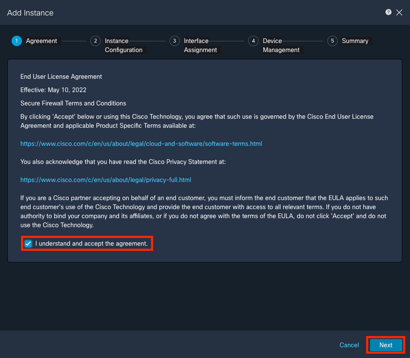
Task: Select step 4 circle icon
Action: tap(253, 41)
